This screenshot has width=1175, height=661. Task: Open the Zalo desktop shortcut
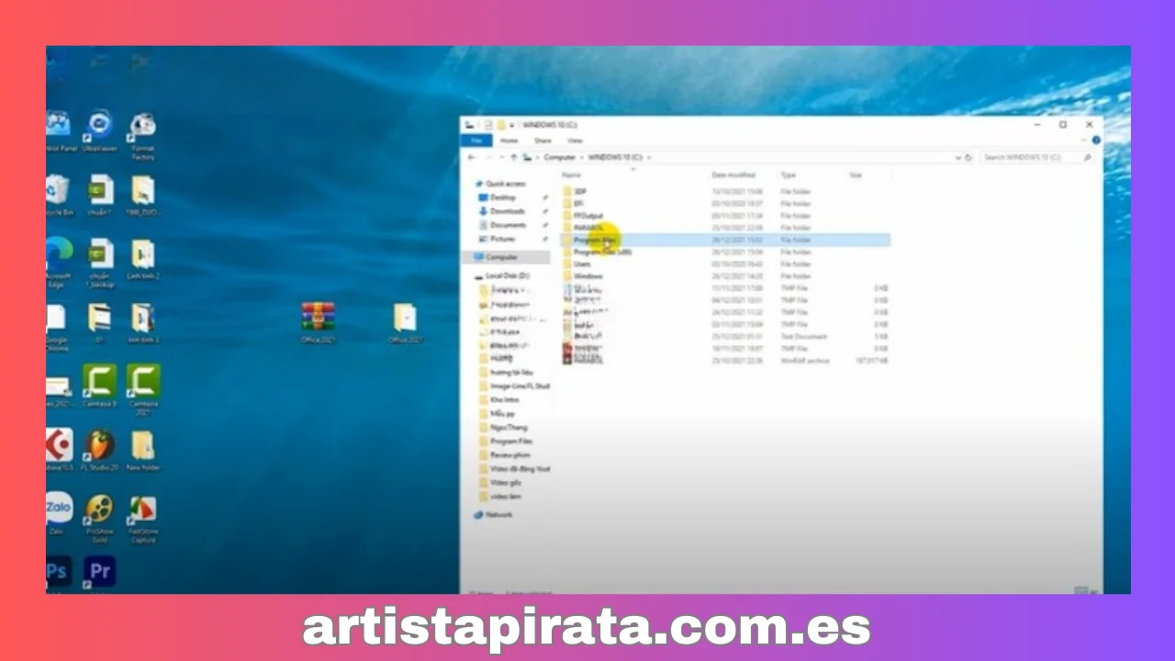(58, 514)
